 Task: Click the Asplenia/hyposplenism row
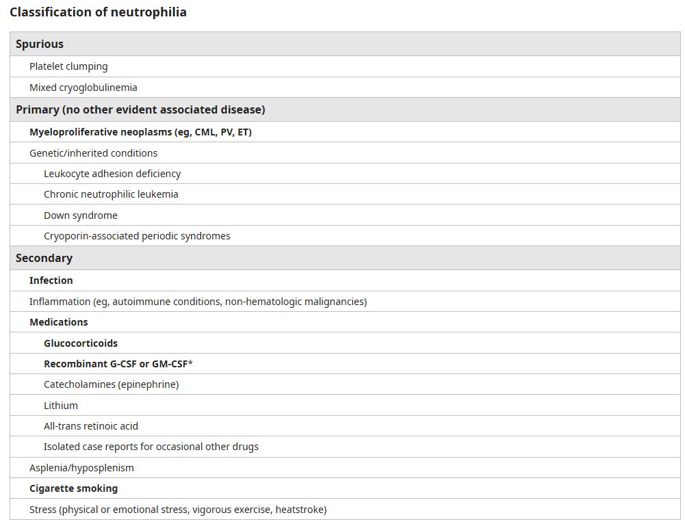tap(81, 468)
